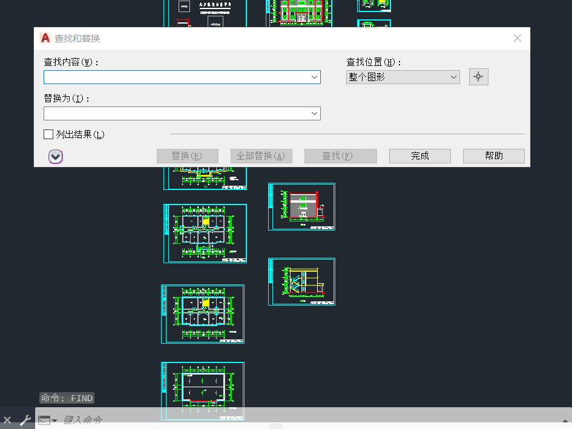Viewport: 572px width, 429px height.
Task: Click the 查找(F) button
Action: [340, 156]
